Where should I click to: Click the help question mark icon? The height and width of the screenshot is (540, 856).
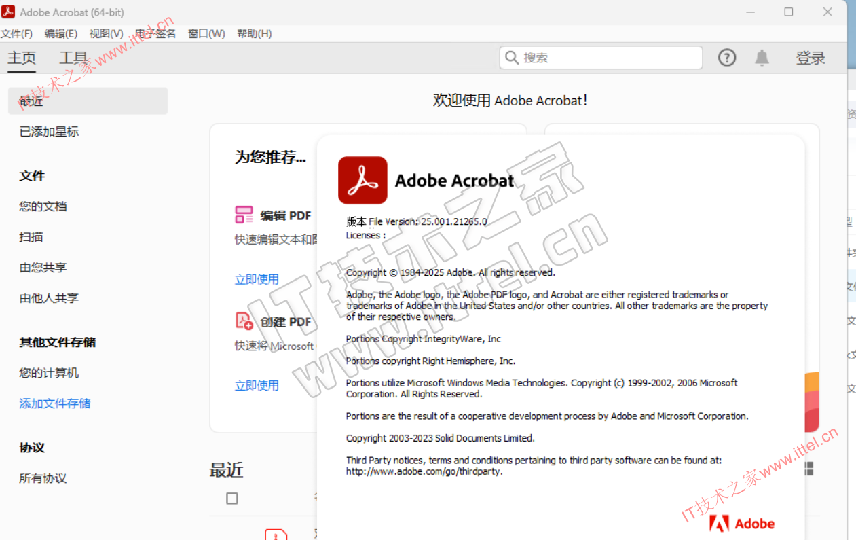pos(727,58)
